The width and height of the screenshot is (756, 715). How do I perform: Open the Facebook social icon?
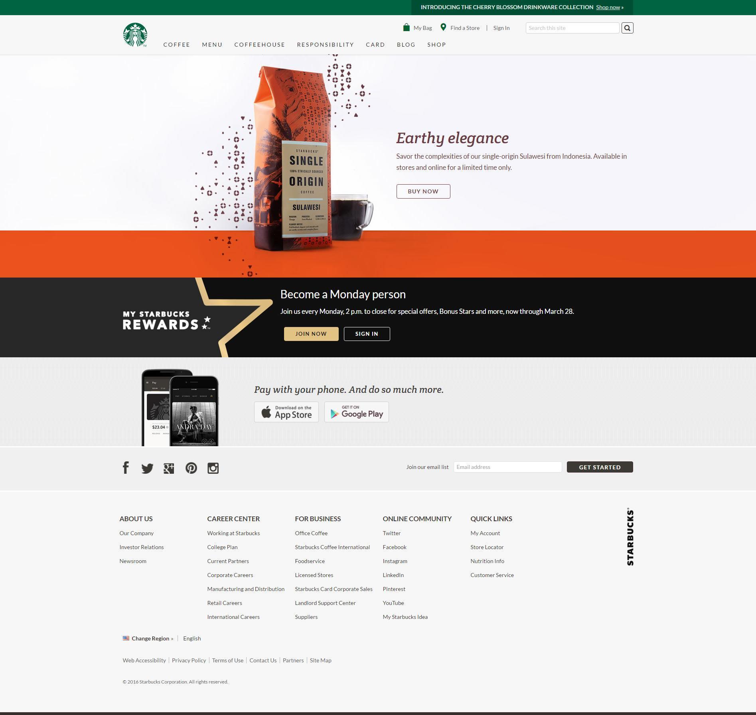(126, 467)
